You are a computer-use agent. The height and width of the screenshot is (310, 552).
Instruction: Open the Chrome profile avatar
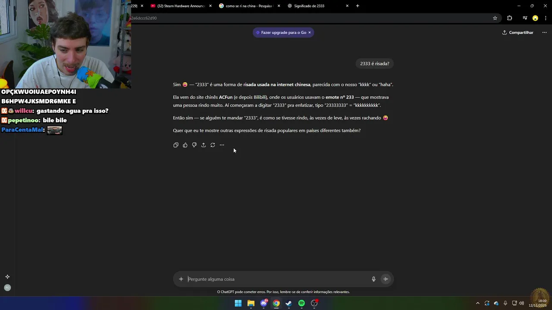coord(535,18)
